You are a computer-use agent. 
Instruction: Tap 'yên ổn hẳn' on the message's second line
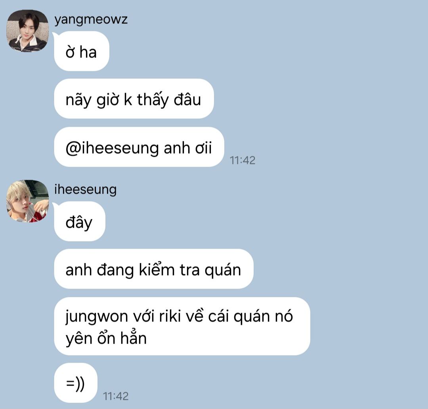point(106,339)
